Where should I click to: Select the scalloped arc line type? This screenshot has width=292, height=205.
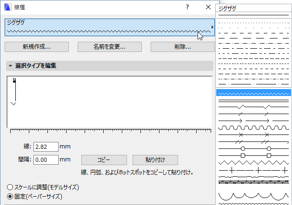pos(253,196)
